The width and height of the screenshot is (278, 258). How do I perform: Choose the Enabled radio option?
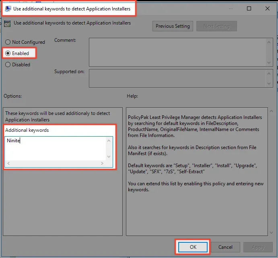(8, 53)
